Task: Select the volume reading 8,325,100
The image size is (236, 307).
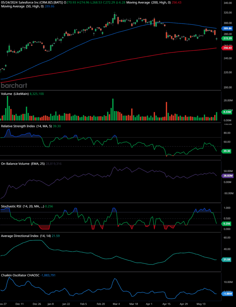Action: click(37, 94)
